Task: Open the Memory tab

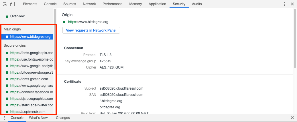Action: click(x=136, y=4)
